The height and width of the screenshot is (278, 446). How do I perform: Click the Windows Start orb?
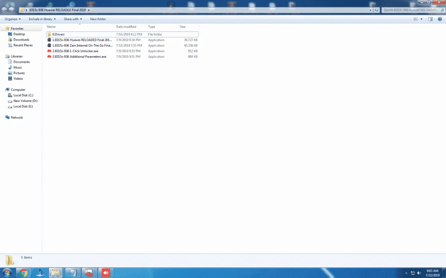[7, 273]
